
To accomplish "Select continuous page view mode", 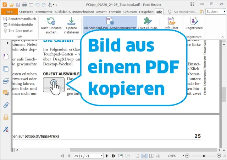I will coord(144,156).
